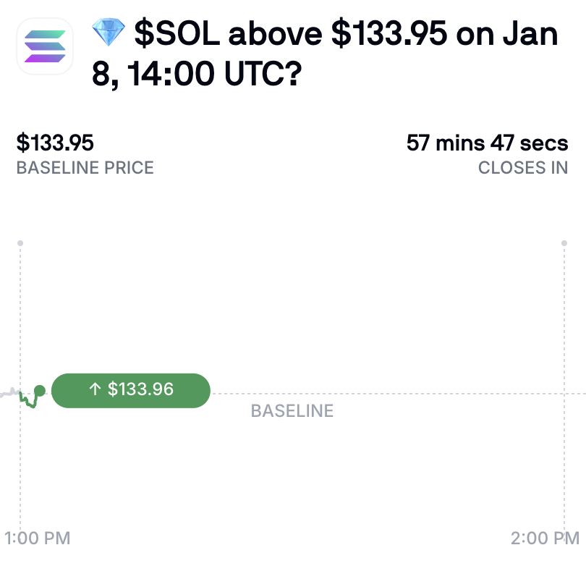586x579 pixels.
Task: Click the gray dot above 1:00 PM line
Action: [x=20, y=243]
